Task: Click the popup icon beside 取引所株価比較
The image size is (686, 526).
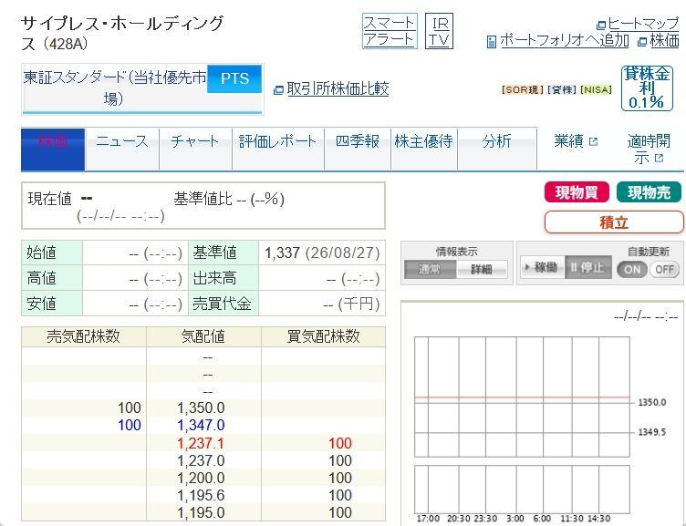Action: [x=278, y=90]
